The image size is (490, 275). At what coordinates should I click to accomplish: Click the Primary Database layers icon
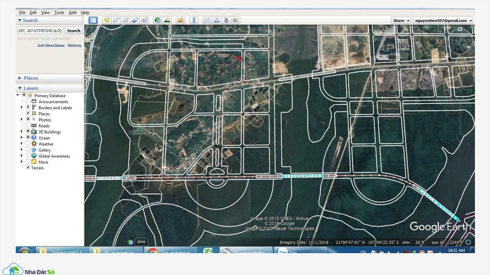coord(30,96)
